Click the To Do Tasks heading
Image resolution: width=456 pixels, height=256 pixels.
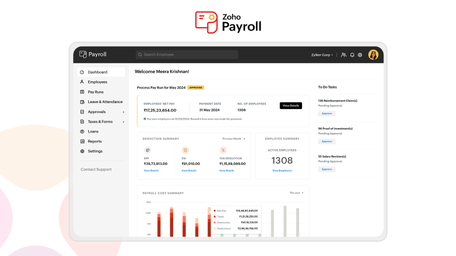point(328,87)
